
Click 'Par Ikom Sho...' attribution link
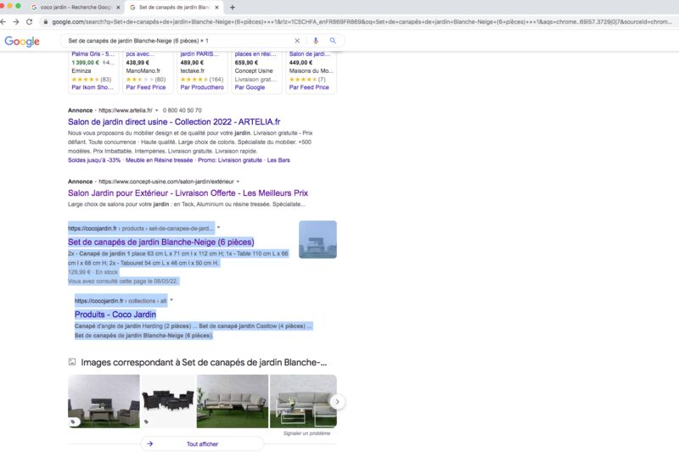[x=93, y=87]
